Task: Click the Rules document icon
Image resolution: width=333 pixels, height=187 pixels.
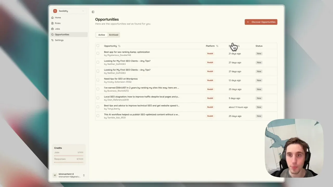Action: 53,23
